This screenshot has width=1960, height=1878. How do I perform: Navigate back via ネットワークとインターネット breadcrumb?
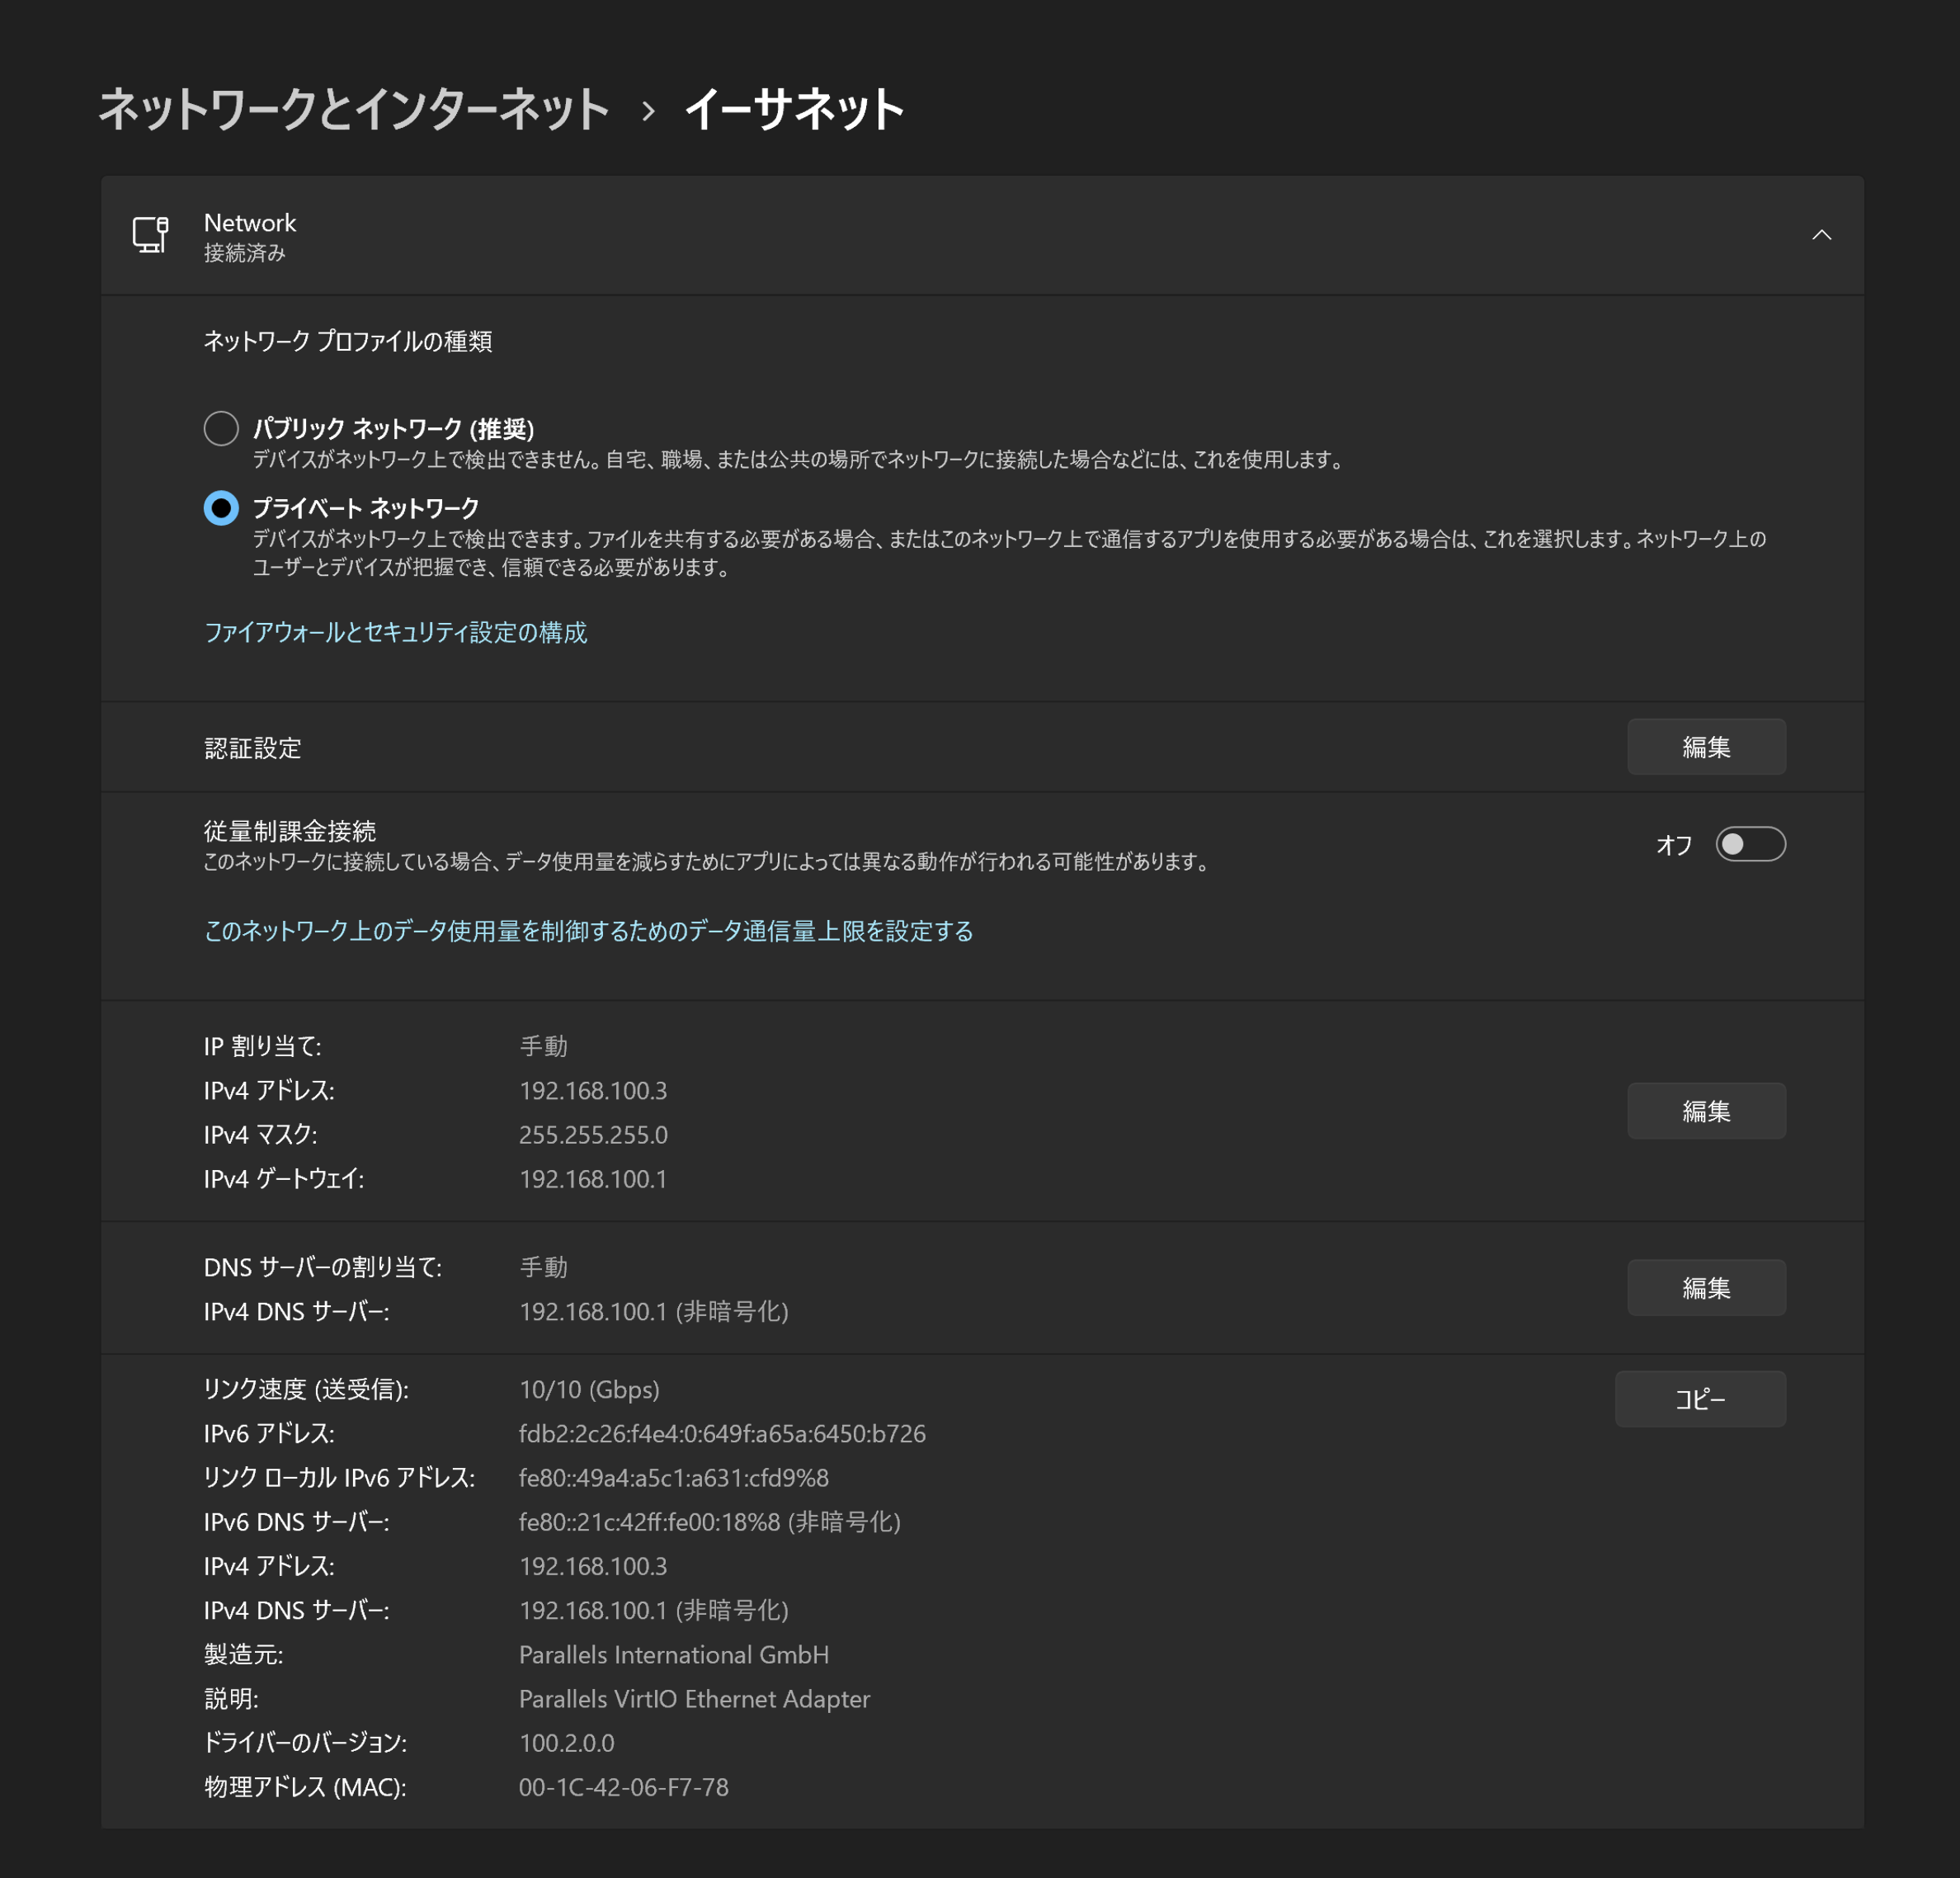352,110
